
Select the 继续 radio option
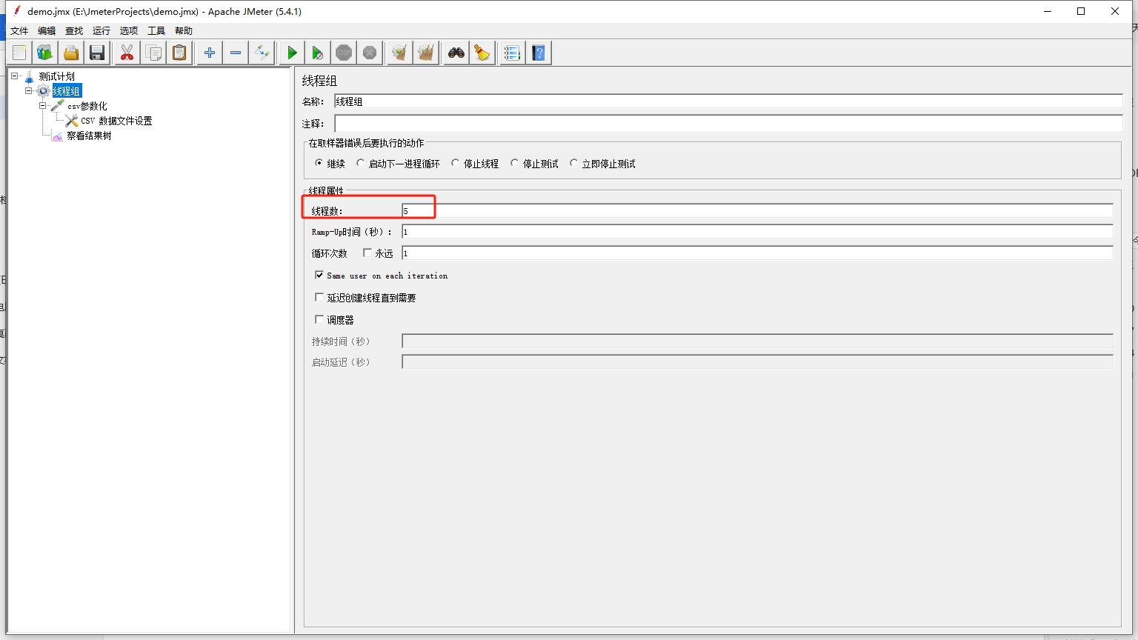pos(319,163)
